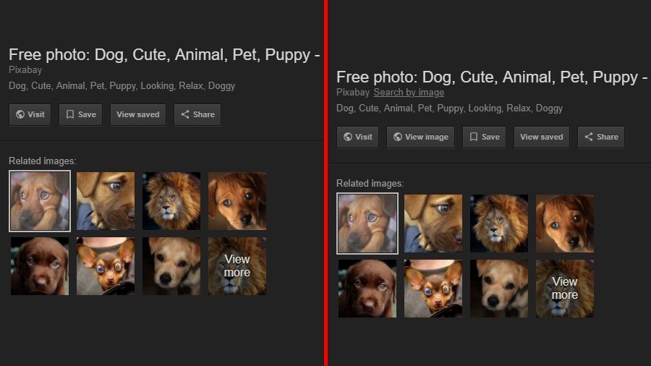651x366 pixels.
Task: Click the globe icon on the View image button
Action: [x=397, y=137]
